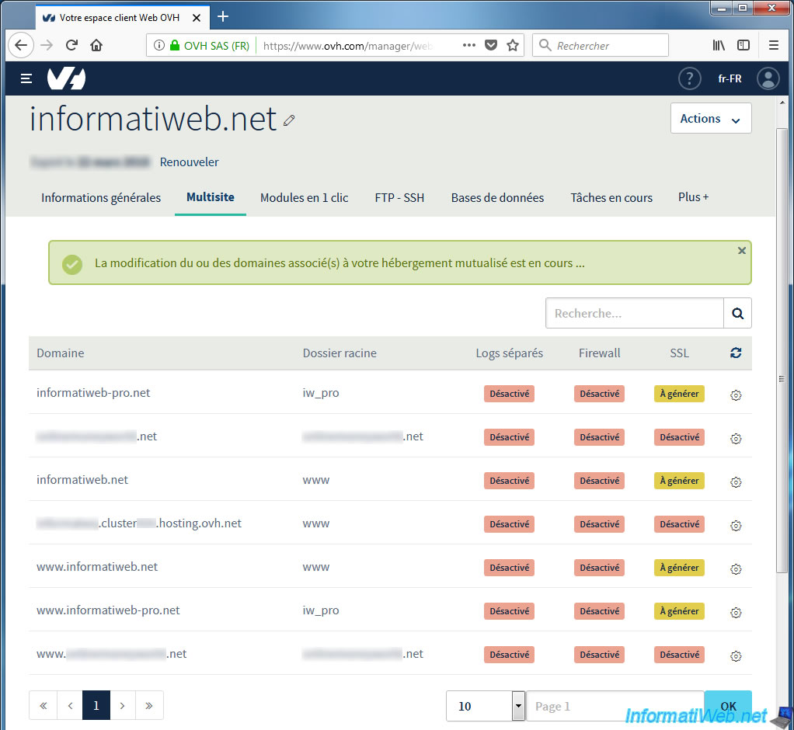Jump to last page with double-right arrow

(x=149, y=705)
